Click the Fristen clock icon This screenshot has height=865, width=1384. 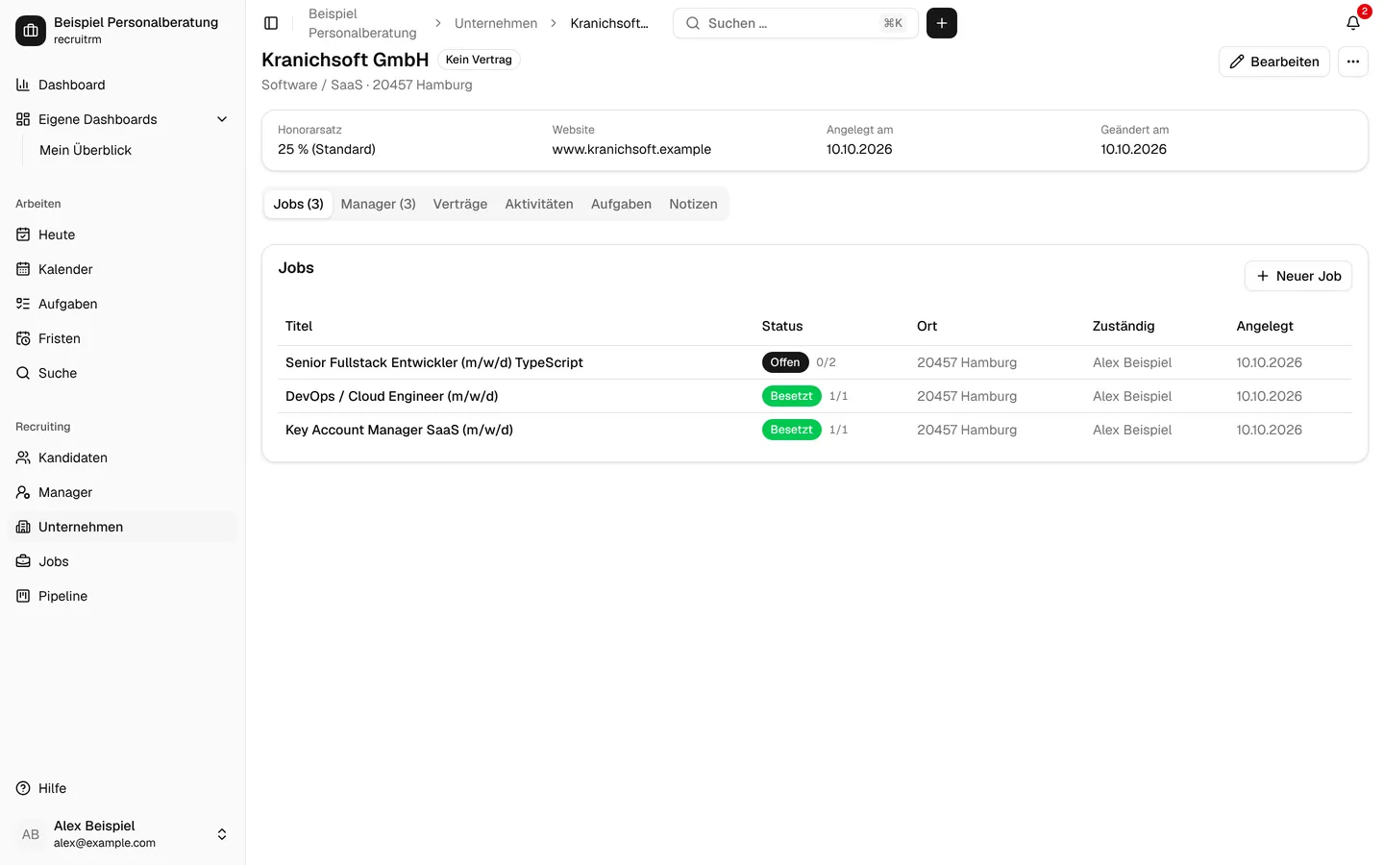coord(23,338)
